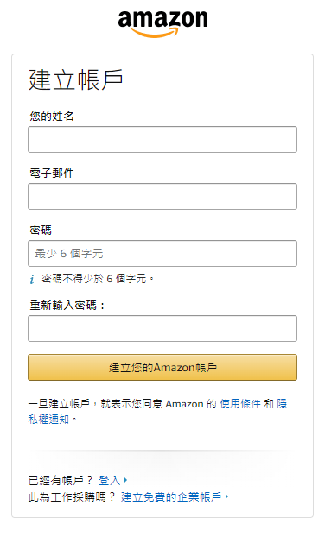The width and height of the screenshot is (325, 537).
Task: Click the Amazon logo at top
Action: click(162, 23)
